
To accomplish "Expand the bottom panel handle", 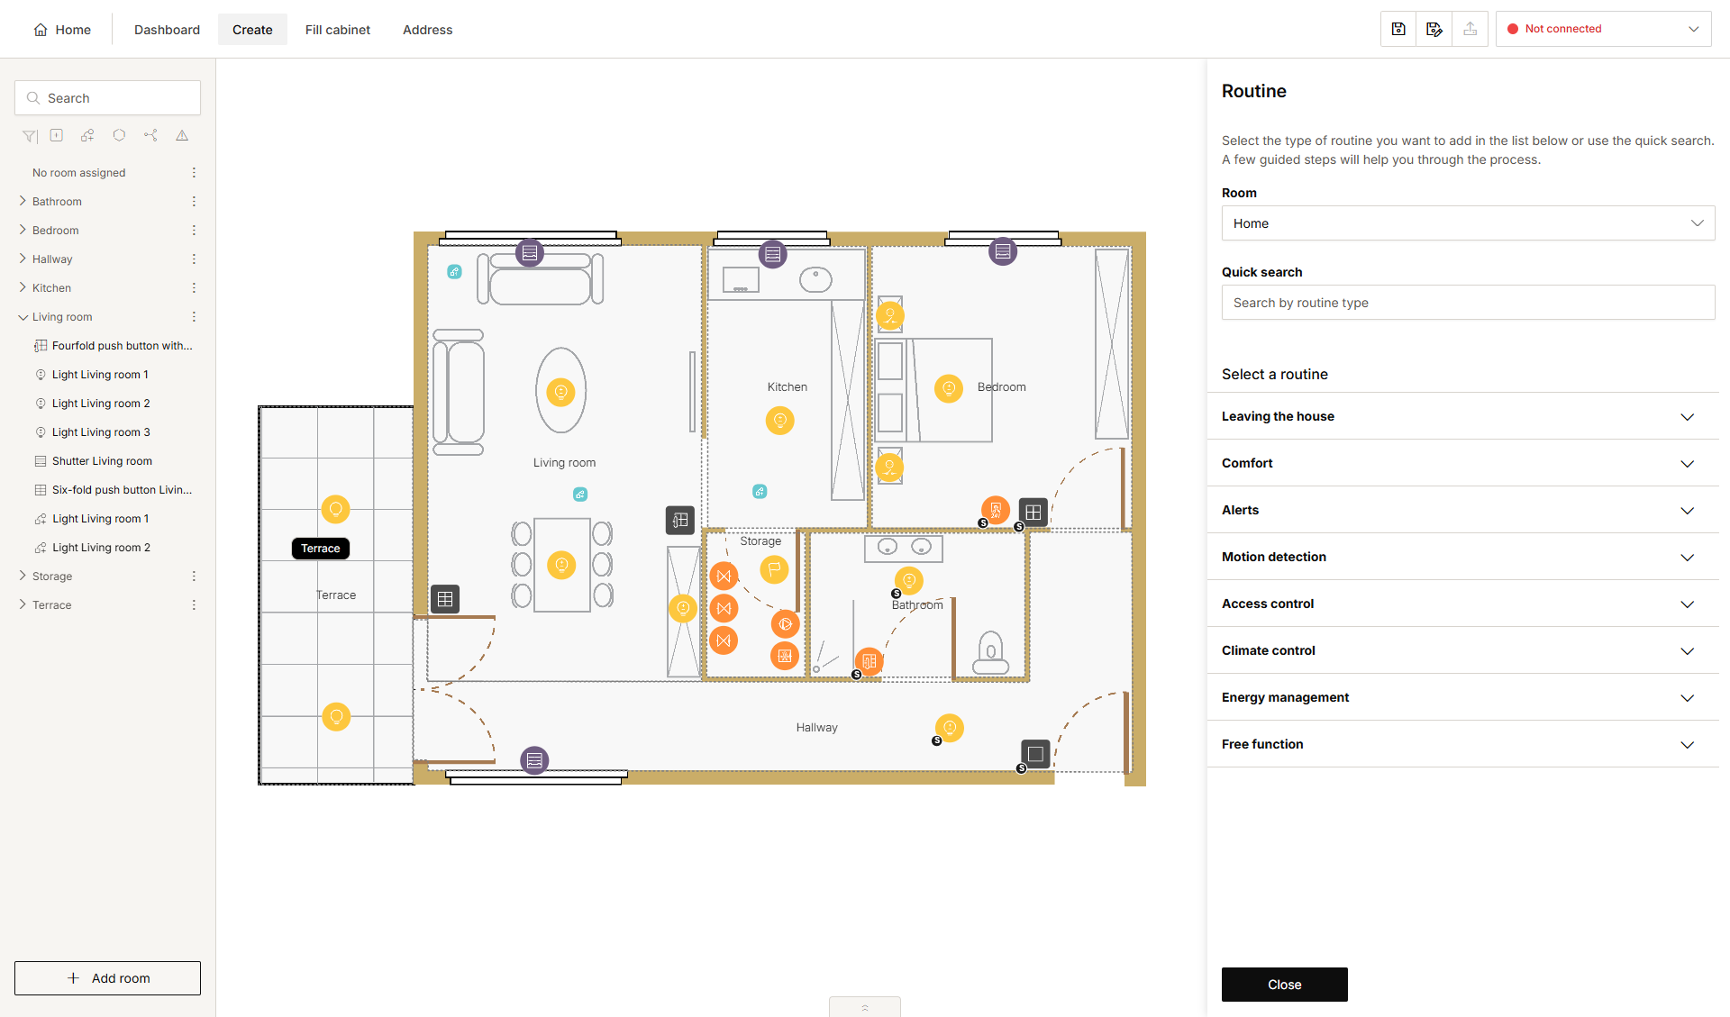I will tap(864, 1007).
